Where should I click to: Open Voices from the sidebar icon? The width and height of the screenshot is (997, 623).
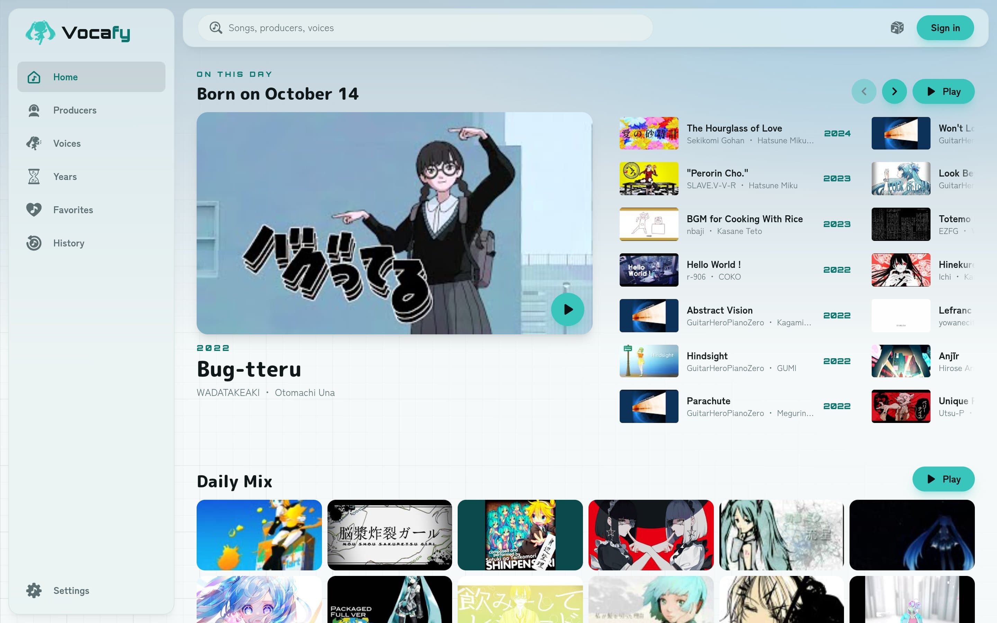tap(34, 143)
